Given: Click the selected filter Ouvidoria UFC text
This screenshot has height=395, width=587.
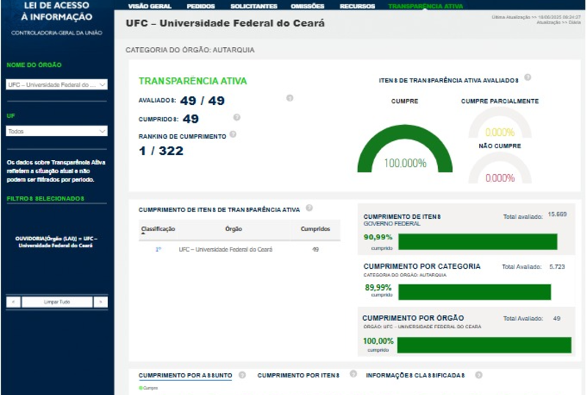Looking at the screenshot, I should click(x=56, y=242).
